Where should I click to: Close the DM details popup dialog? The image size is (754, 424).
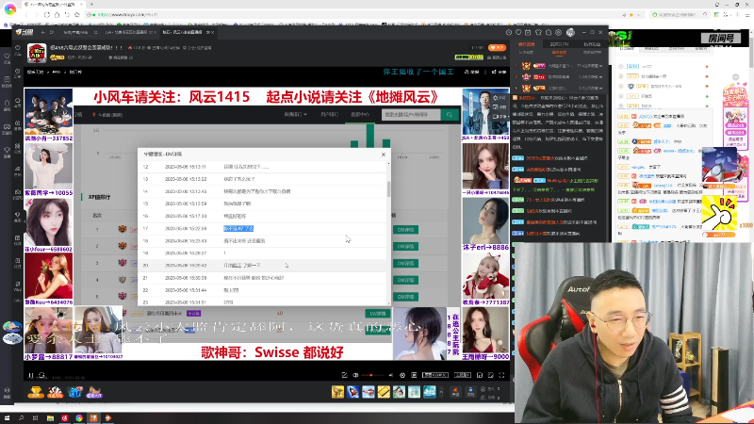click(x=384, y=155)
